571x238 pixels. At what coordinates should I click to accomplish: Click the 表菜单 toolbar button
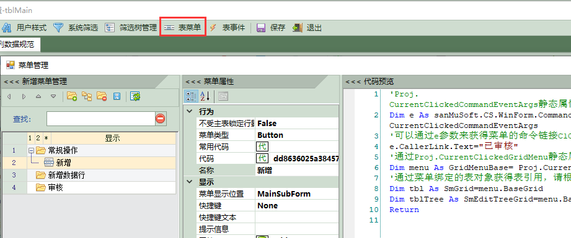pos(183,28)
